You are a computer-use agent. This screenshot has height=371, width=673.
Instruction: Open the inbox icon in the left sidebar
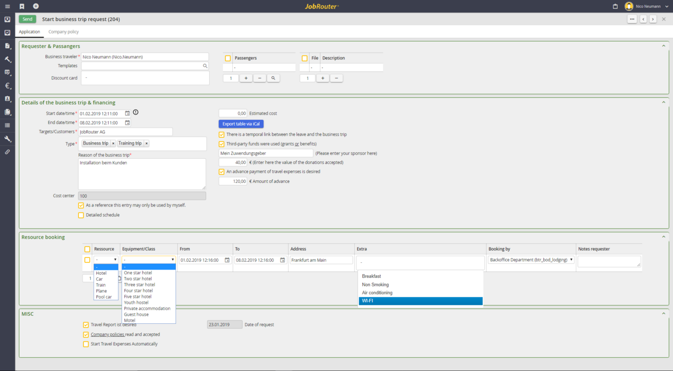point(7,19)
